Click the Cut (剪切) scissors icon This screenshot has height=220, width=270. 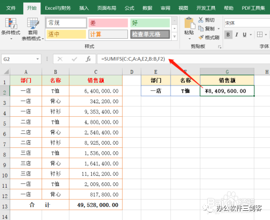coord(200,20)
